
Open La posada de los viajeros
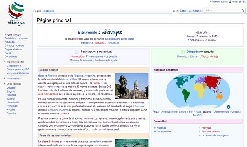click(215, 136)
